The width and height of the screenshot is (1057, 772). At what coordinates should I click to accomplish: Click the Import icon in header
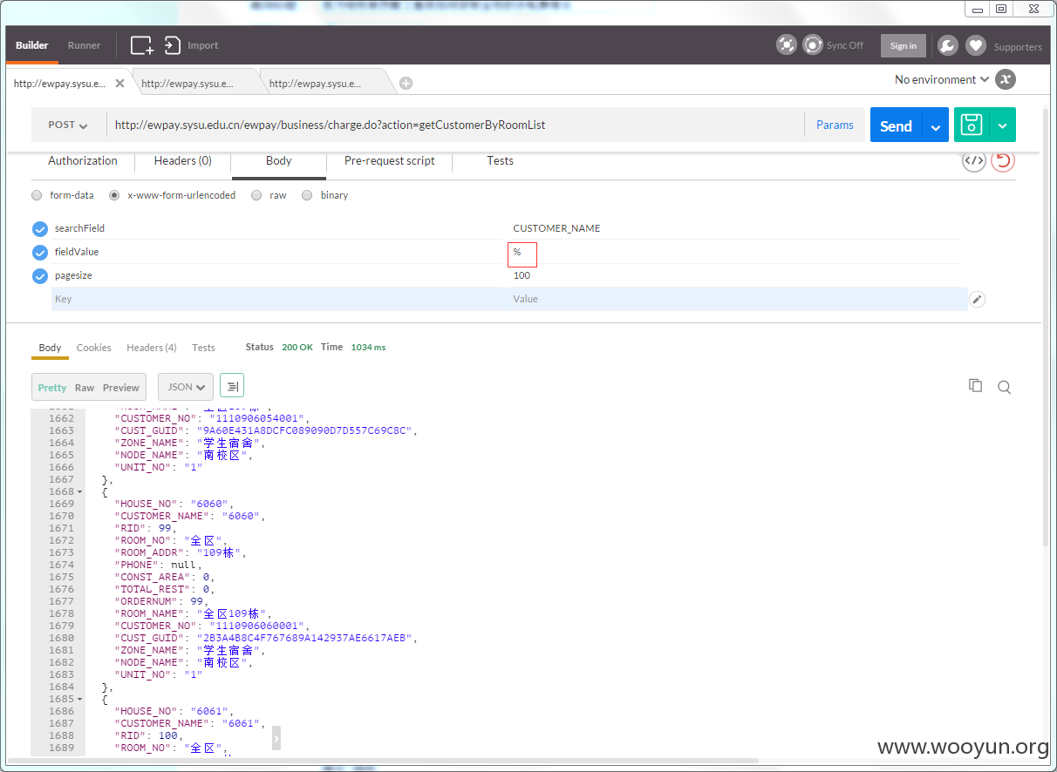point(173,45)
